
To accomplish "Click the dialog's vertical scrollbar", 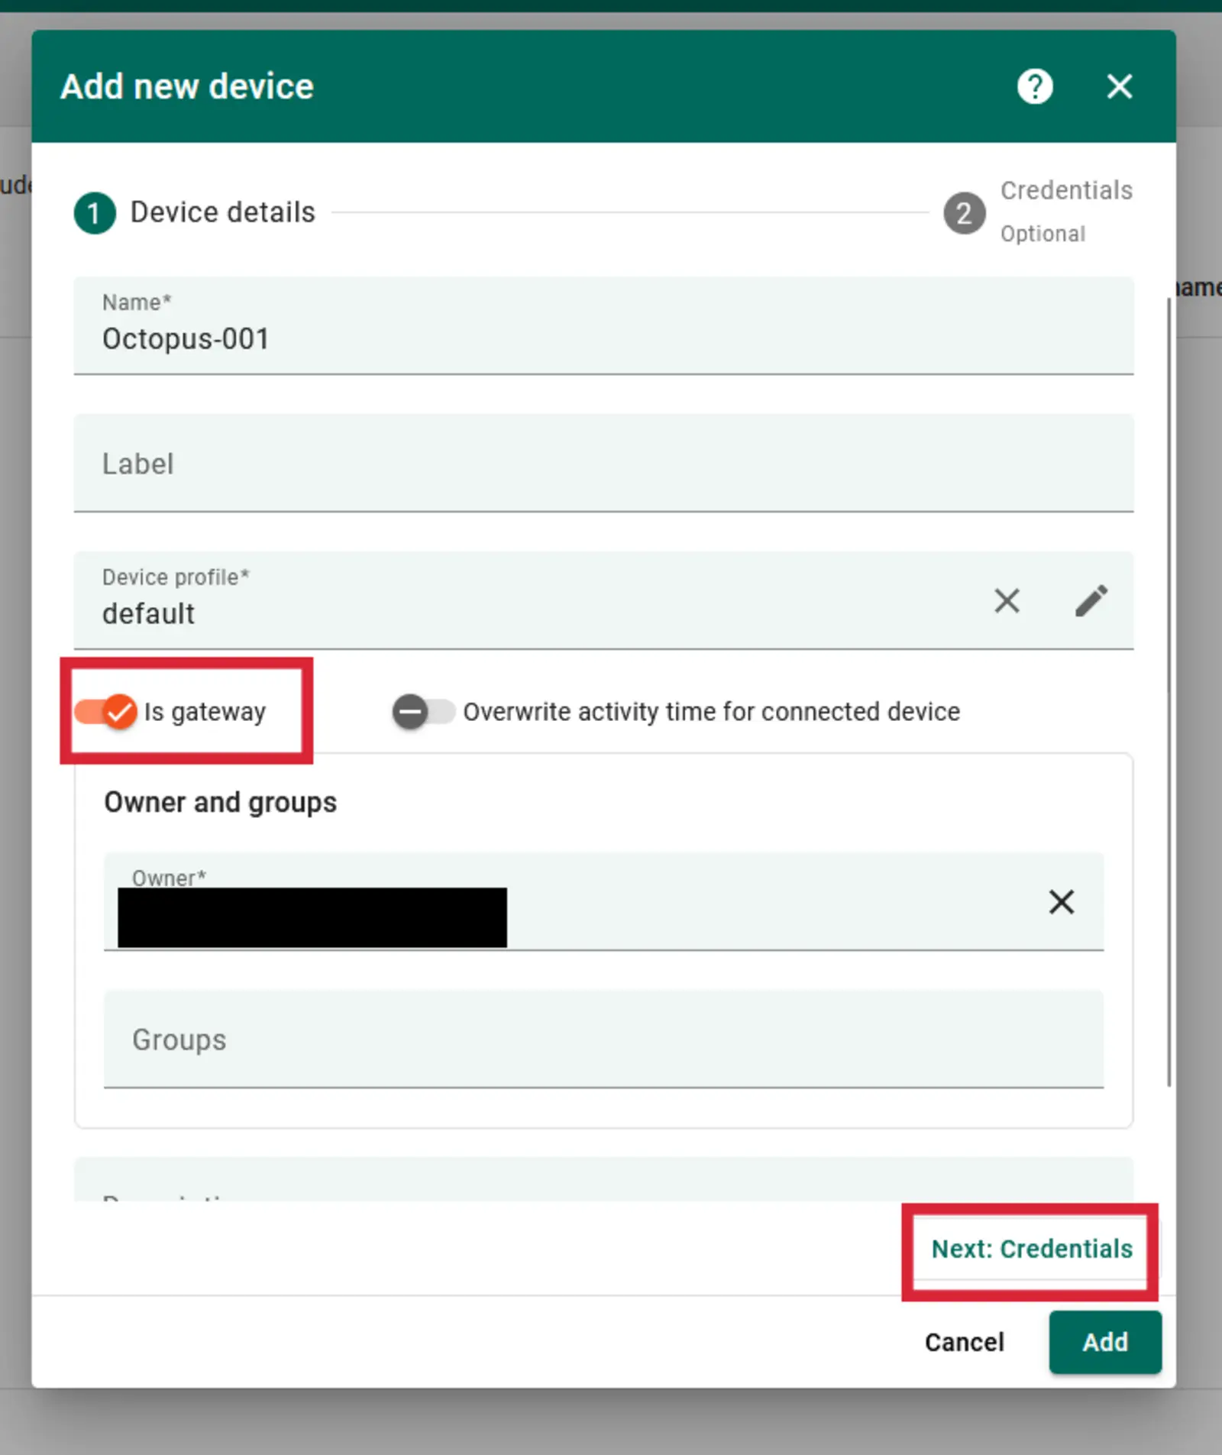I will pos(1169,687).
